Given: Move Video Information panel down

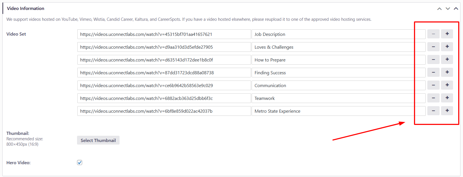Looking at the screenshot, I should tap(448, 9).
